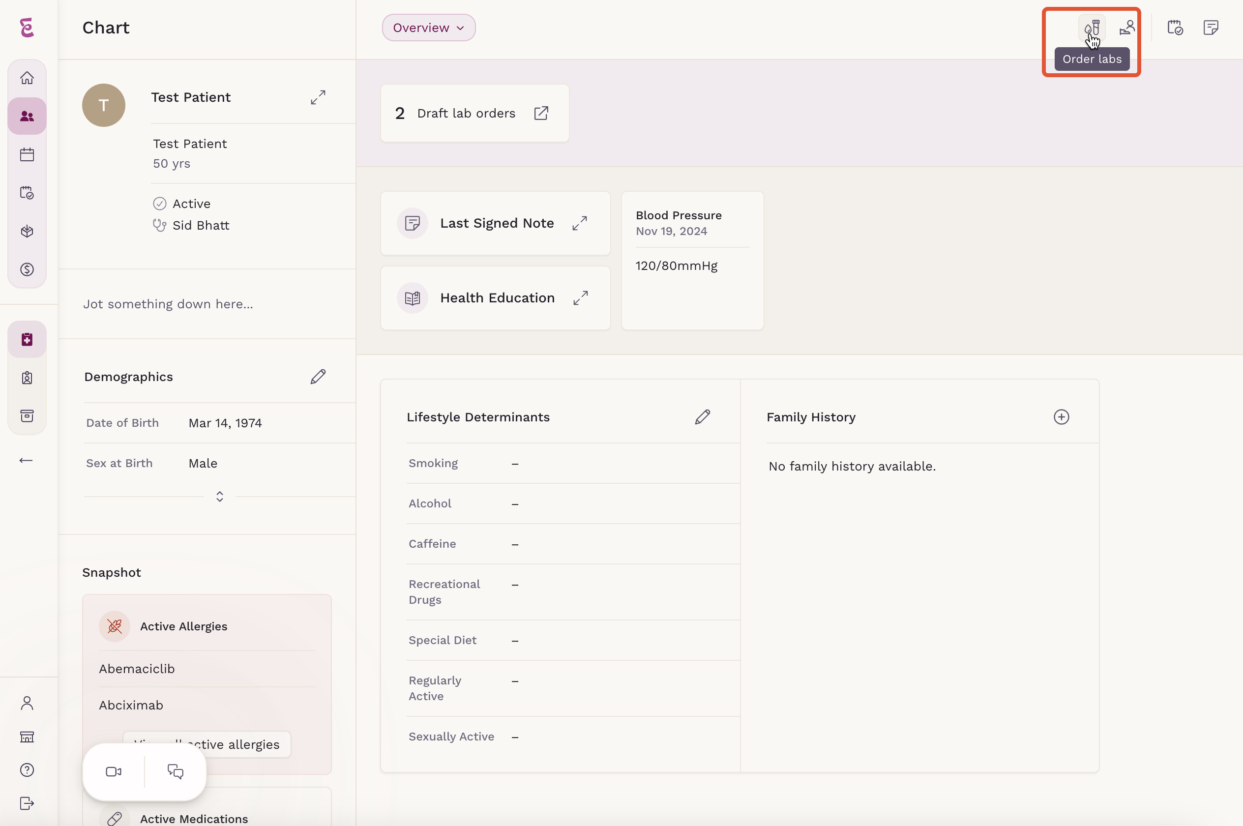Click the referral person-hand icon in header
The image size is (1243, 826).
[x=1126, y=28]
